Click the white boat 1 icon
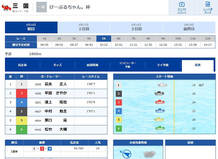The width and height of the screenshot is (218, 159). [x=163, y=85]
